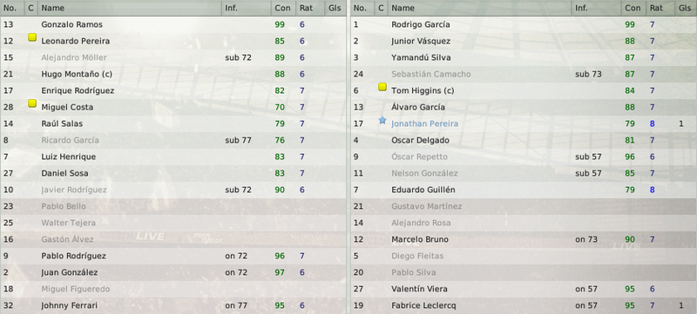
Task: Click Leonardo Pereira's yellow card icon
Action: 32,38
